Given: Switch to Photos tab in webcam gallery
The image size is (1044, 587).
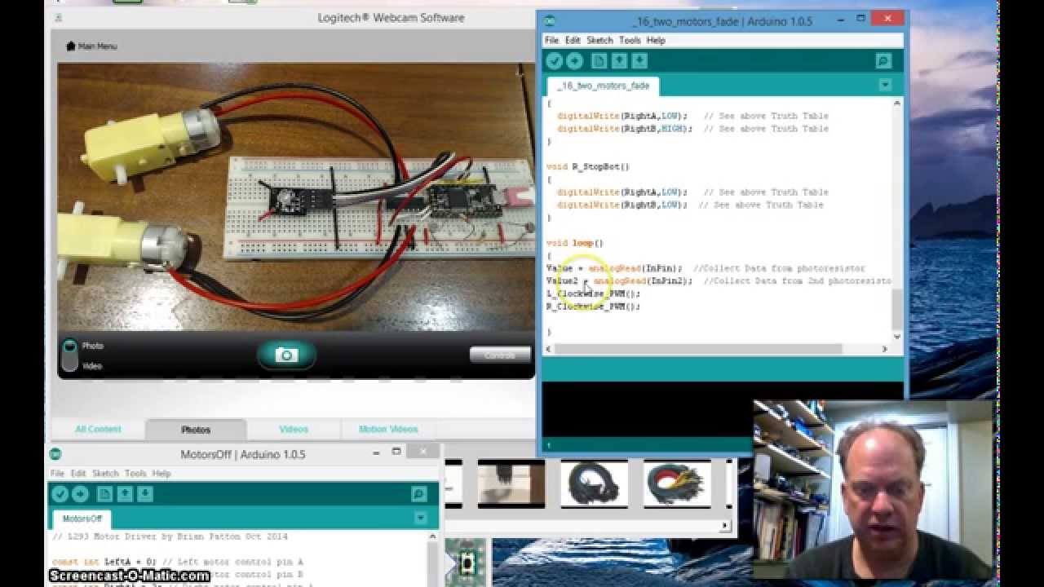Looking at the screenshot, I should coord(196,429).
